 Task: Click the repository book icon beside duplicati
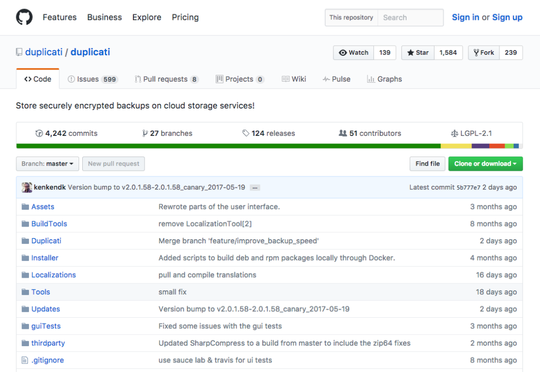point(19,52)
